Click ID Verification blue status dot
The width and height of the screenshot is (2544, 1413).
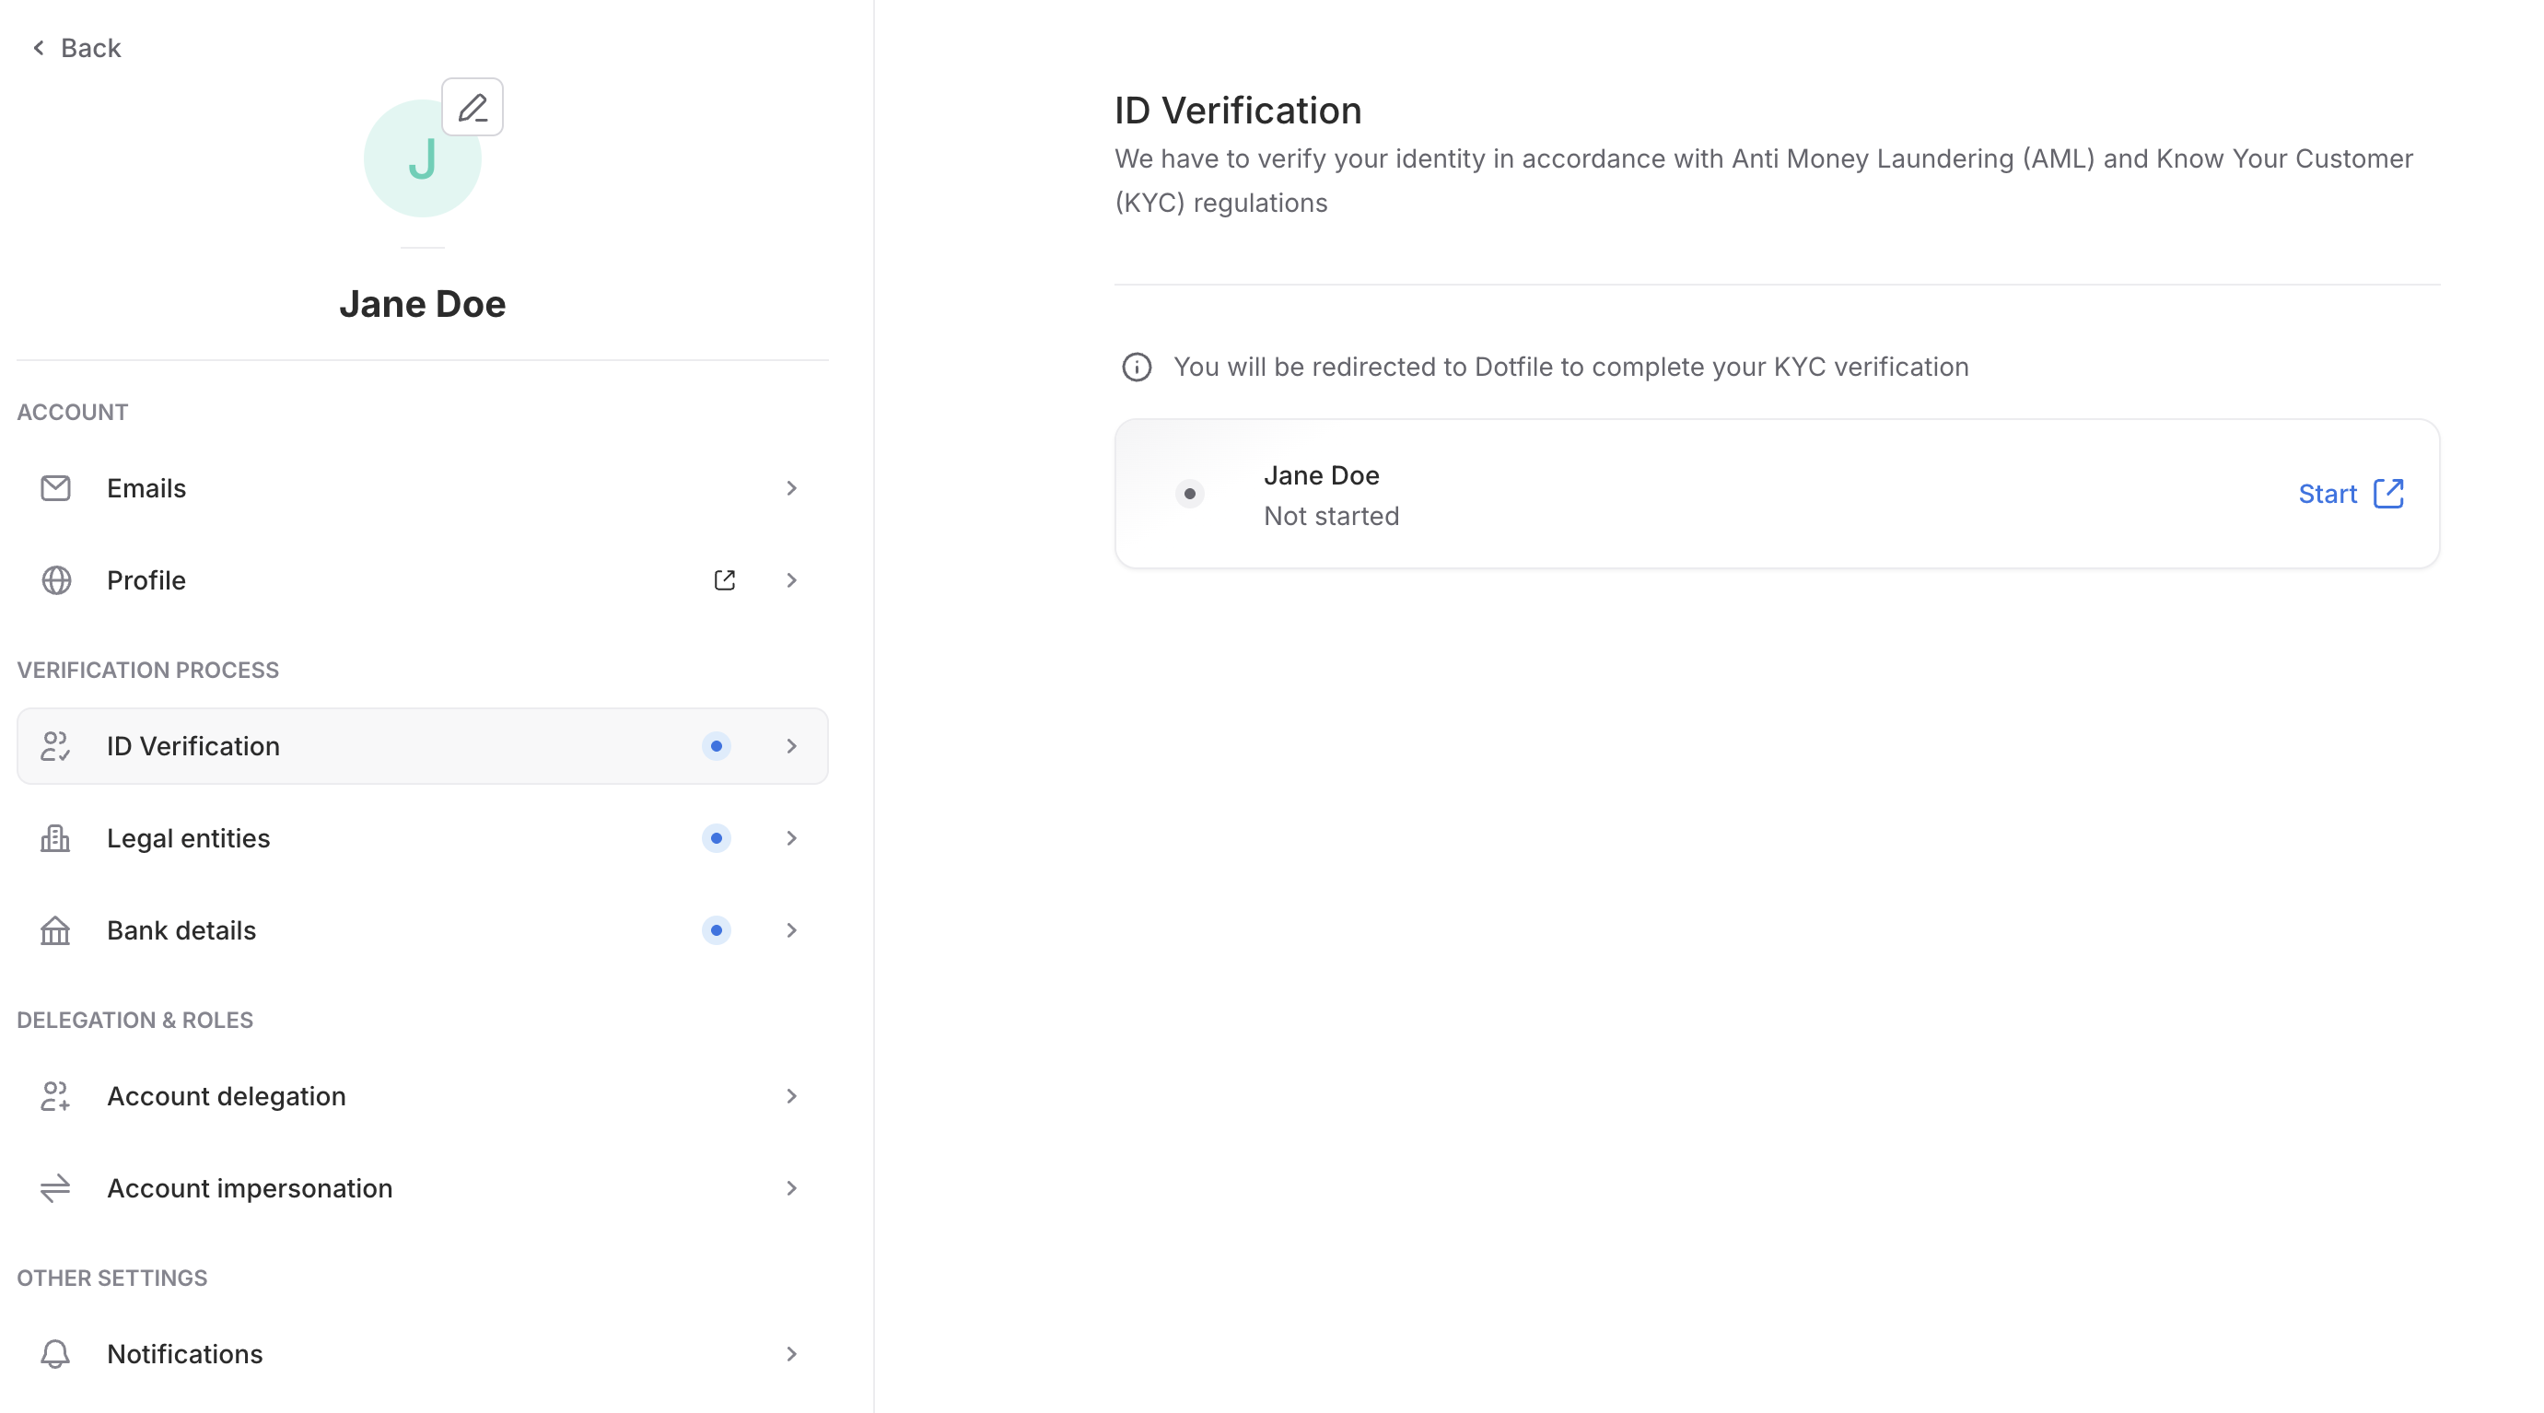[x=716, y=745]
